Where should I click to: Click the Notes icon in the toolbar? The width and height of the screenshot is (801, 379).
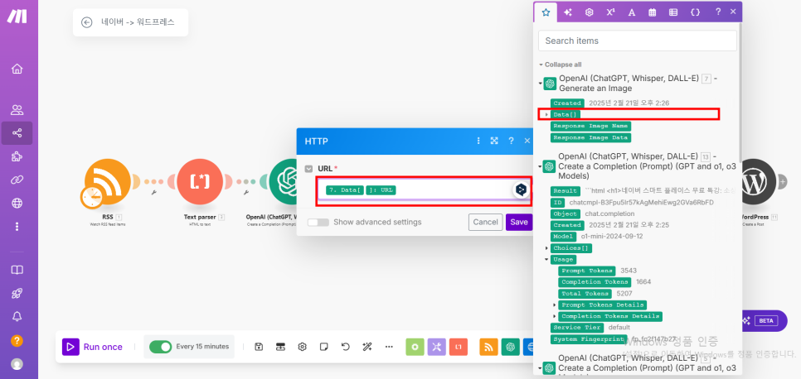click(323, 347)
